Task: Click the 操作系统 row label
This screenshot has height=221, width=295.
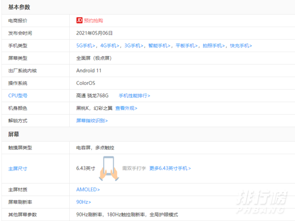Action: (18, 83)
